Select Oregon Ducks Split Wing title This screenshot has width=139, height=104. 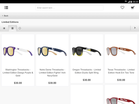87,71
